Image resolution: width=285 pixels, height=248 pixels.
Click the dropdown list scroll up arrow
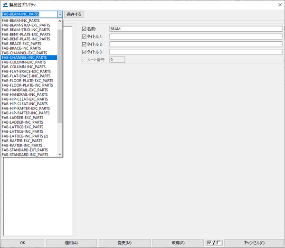60,21
